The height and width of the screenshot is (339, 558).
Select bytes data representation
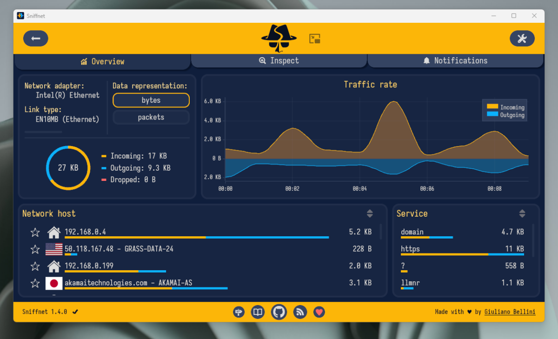(151, 100)
